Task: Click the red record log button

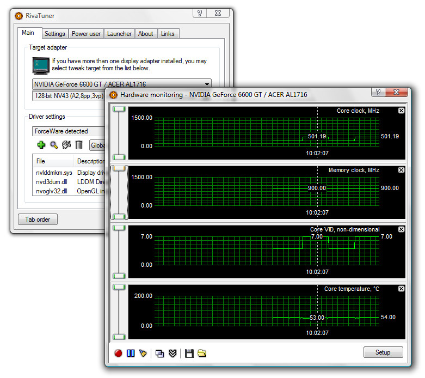Action: coord(118,353)
